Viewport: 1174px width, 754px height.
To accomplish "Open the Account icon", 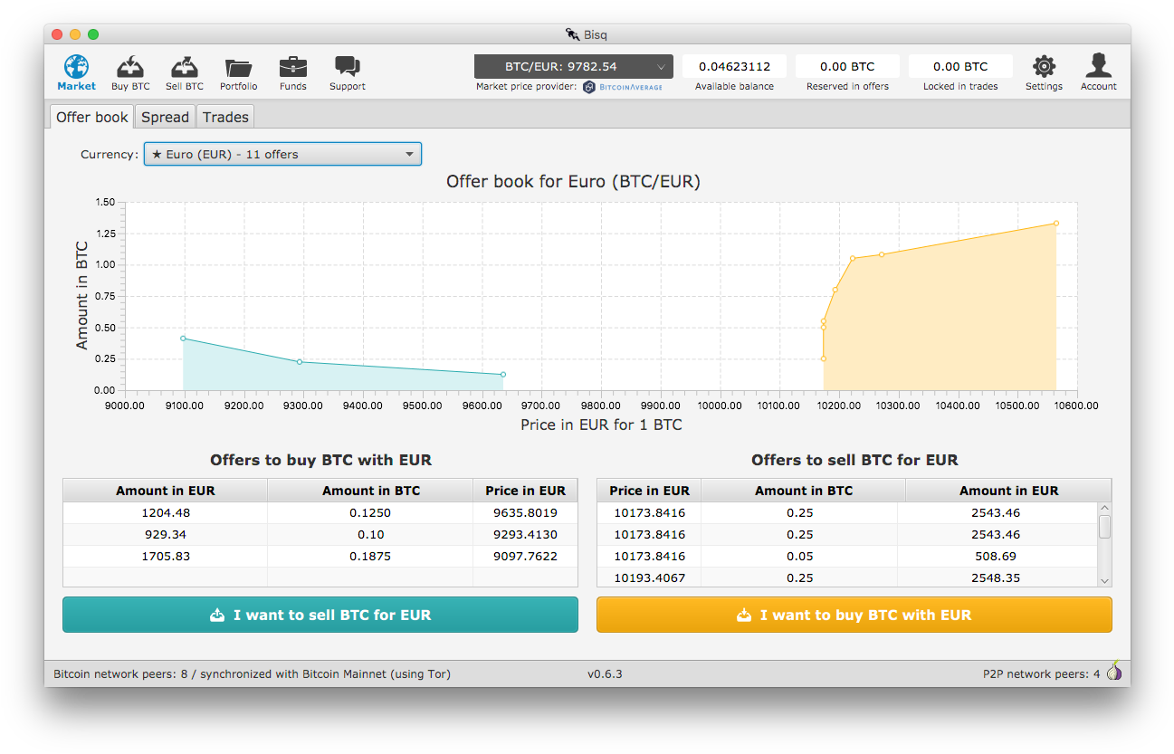I will click(1098, 65).
